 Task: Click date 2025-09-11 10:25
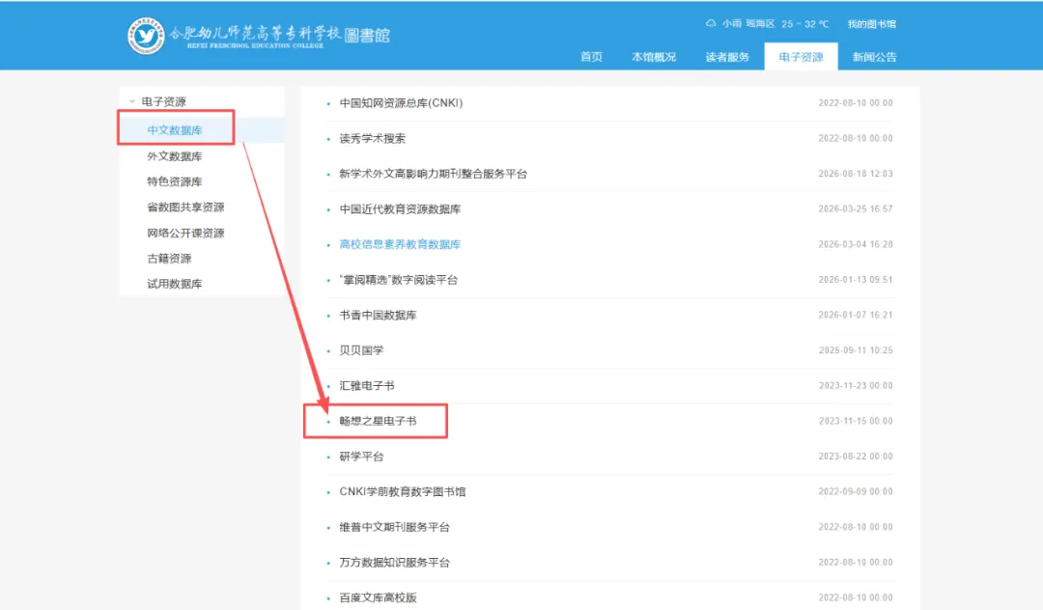pos(856,350)
